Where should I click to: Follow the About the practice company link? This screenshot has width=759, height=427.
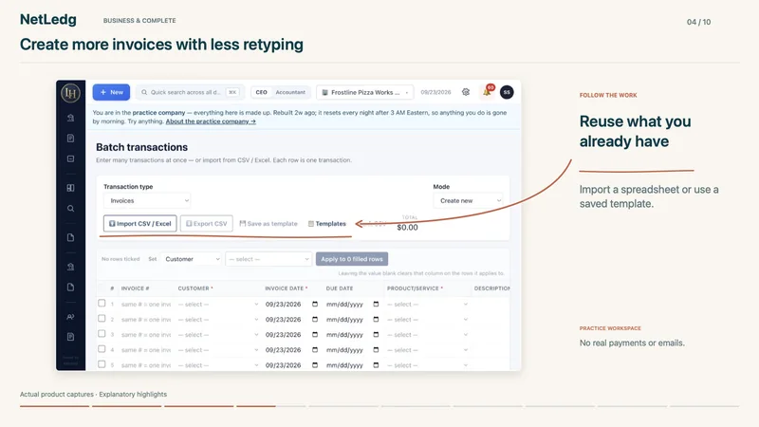pos(211,121)
